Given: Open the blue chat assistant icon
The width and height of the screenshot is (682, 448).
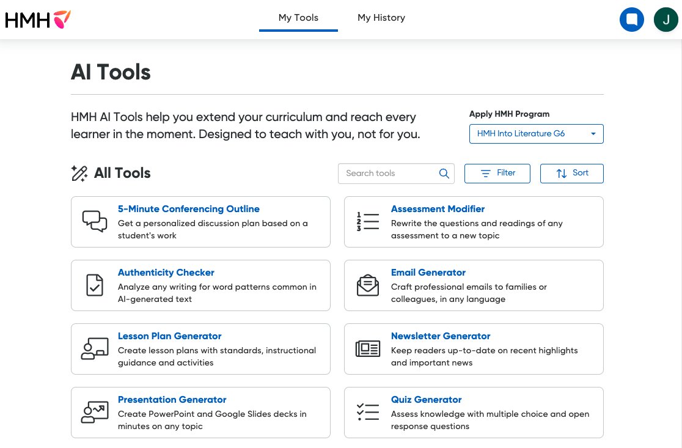Looking at the screenshot, I should [631, 20].
